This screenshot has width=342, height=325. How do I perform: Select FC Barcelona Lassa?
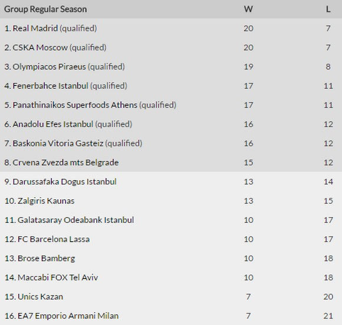tap(54, 239)
